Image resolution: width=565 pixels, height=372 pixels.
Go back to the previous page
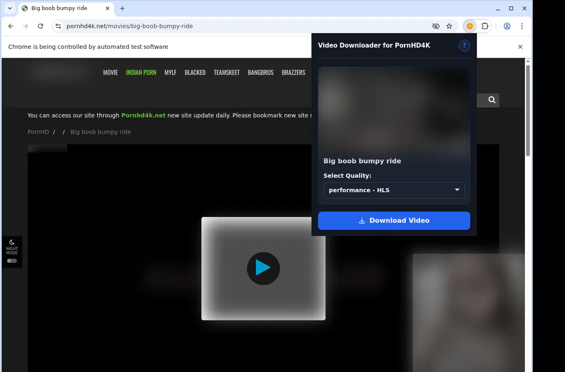coord(11,26)
